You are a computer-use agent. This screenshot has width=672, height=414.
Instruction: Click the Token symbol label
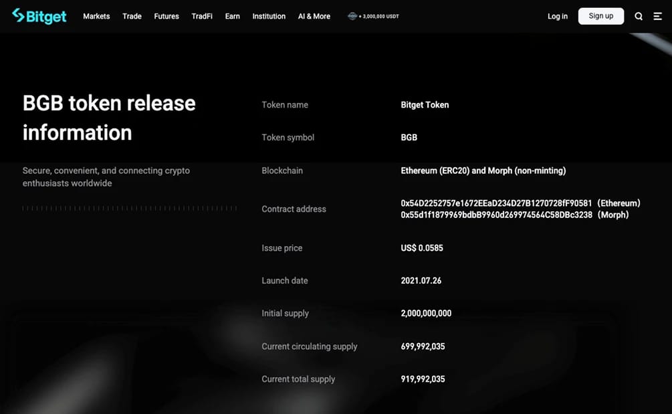point(288,138)
